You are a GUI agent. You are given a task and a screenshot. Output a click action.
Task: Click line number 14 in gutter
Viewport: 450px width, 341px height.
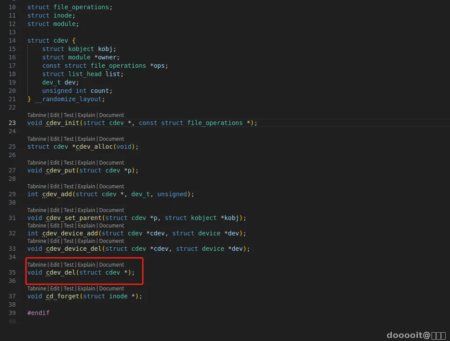[x=12, y=40]
